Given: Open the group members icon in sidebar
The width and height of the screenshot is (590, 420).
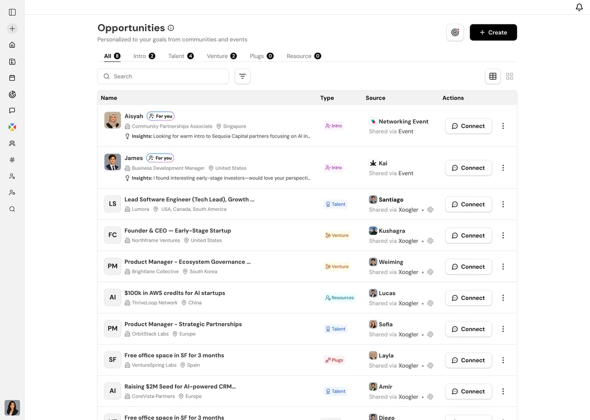Looking at the screenshot, I should click(12, 144).
